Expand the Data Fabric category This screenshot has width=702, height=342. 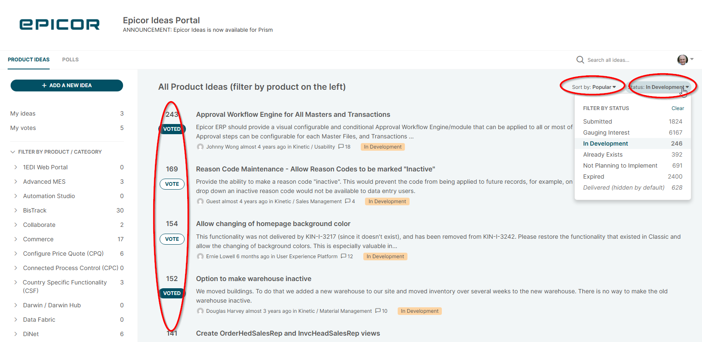pos(16,320)
